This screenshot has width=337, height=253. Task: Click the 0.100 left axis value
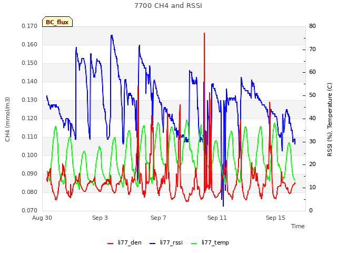29,155
